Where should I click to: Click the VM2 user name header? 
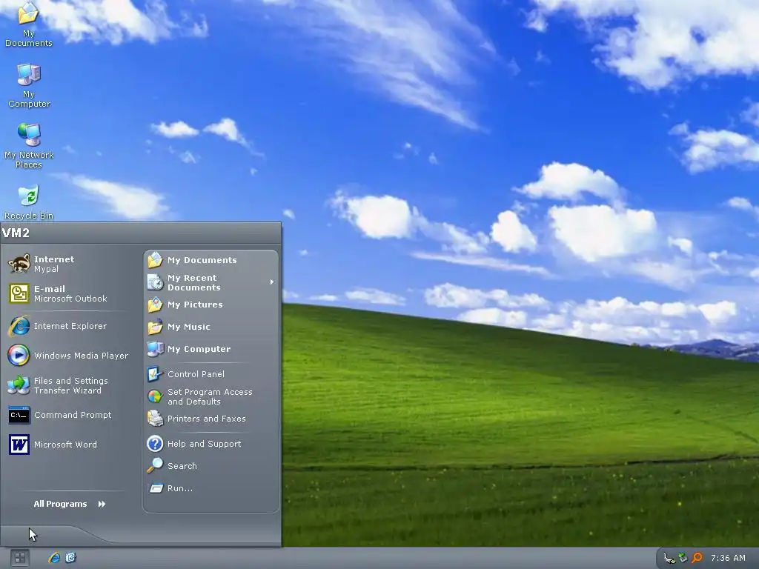click(16, 233)
